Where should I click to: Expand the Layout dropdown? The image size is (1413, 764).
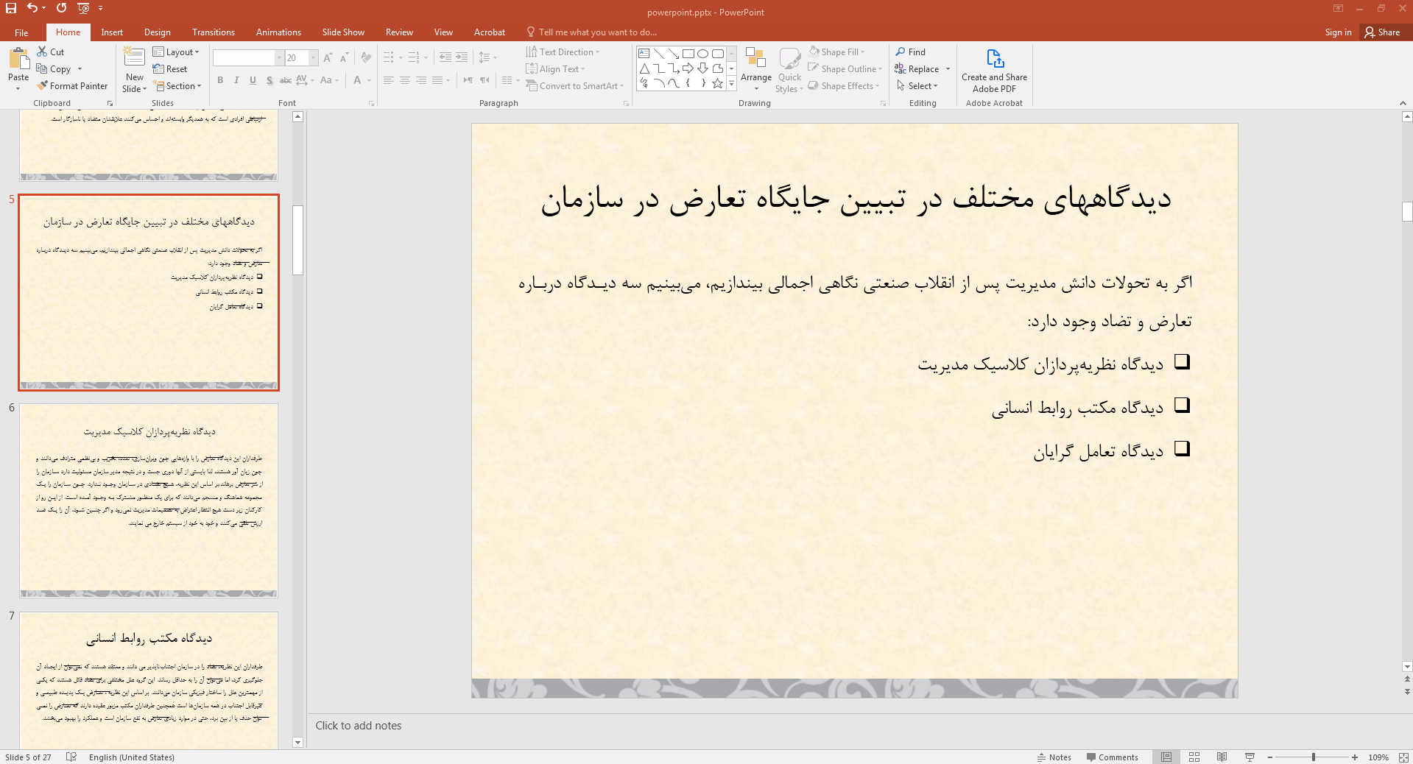click(x=176, y=52)
